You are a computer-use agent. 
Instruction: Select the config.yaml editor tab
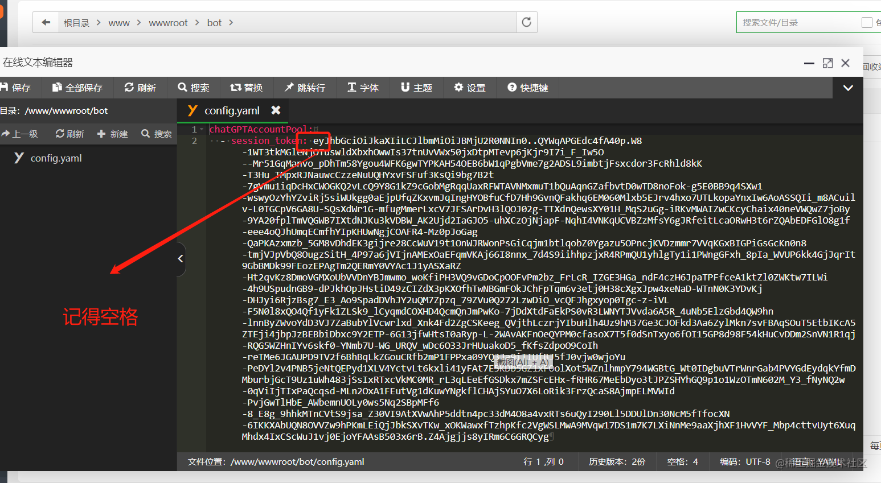(232, 110)
